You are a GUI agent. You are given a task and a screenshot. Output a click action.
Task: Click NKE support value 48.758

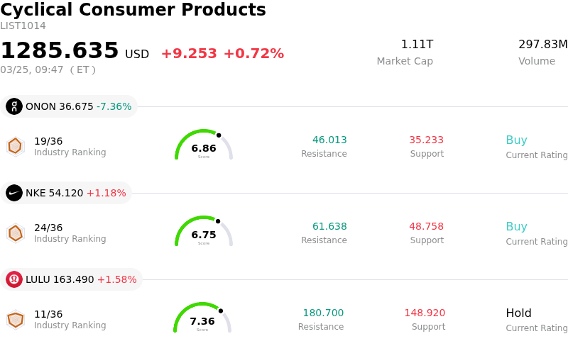click(x=426, y=227)
